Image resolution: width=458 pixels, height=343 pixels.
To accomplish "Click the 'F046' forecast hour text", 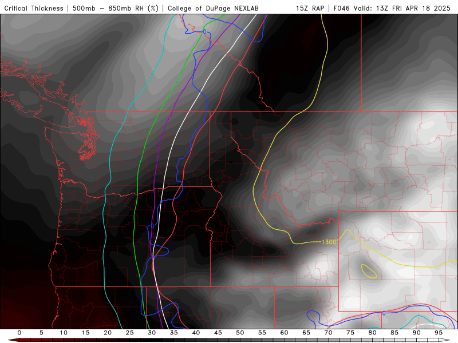I will click(x=341, y=8).
